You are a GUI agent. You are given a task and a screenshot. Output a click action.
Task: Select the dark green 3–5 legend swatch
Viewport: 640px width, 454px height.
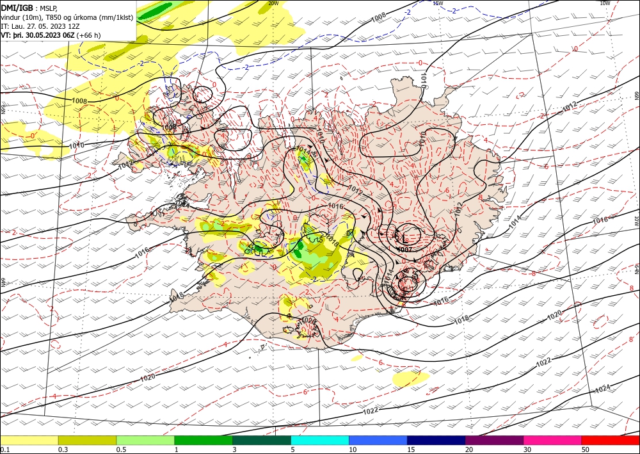[262, 440]
